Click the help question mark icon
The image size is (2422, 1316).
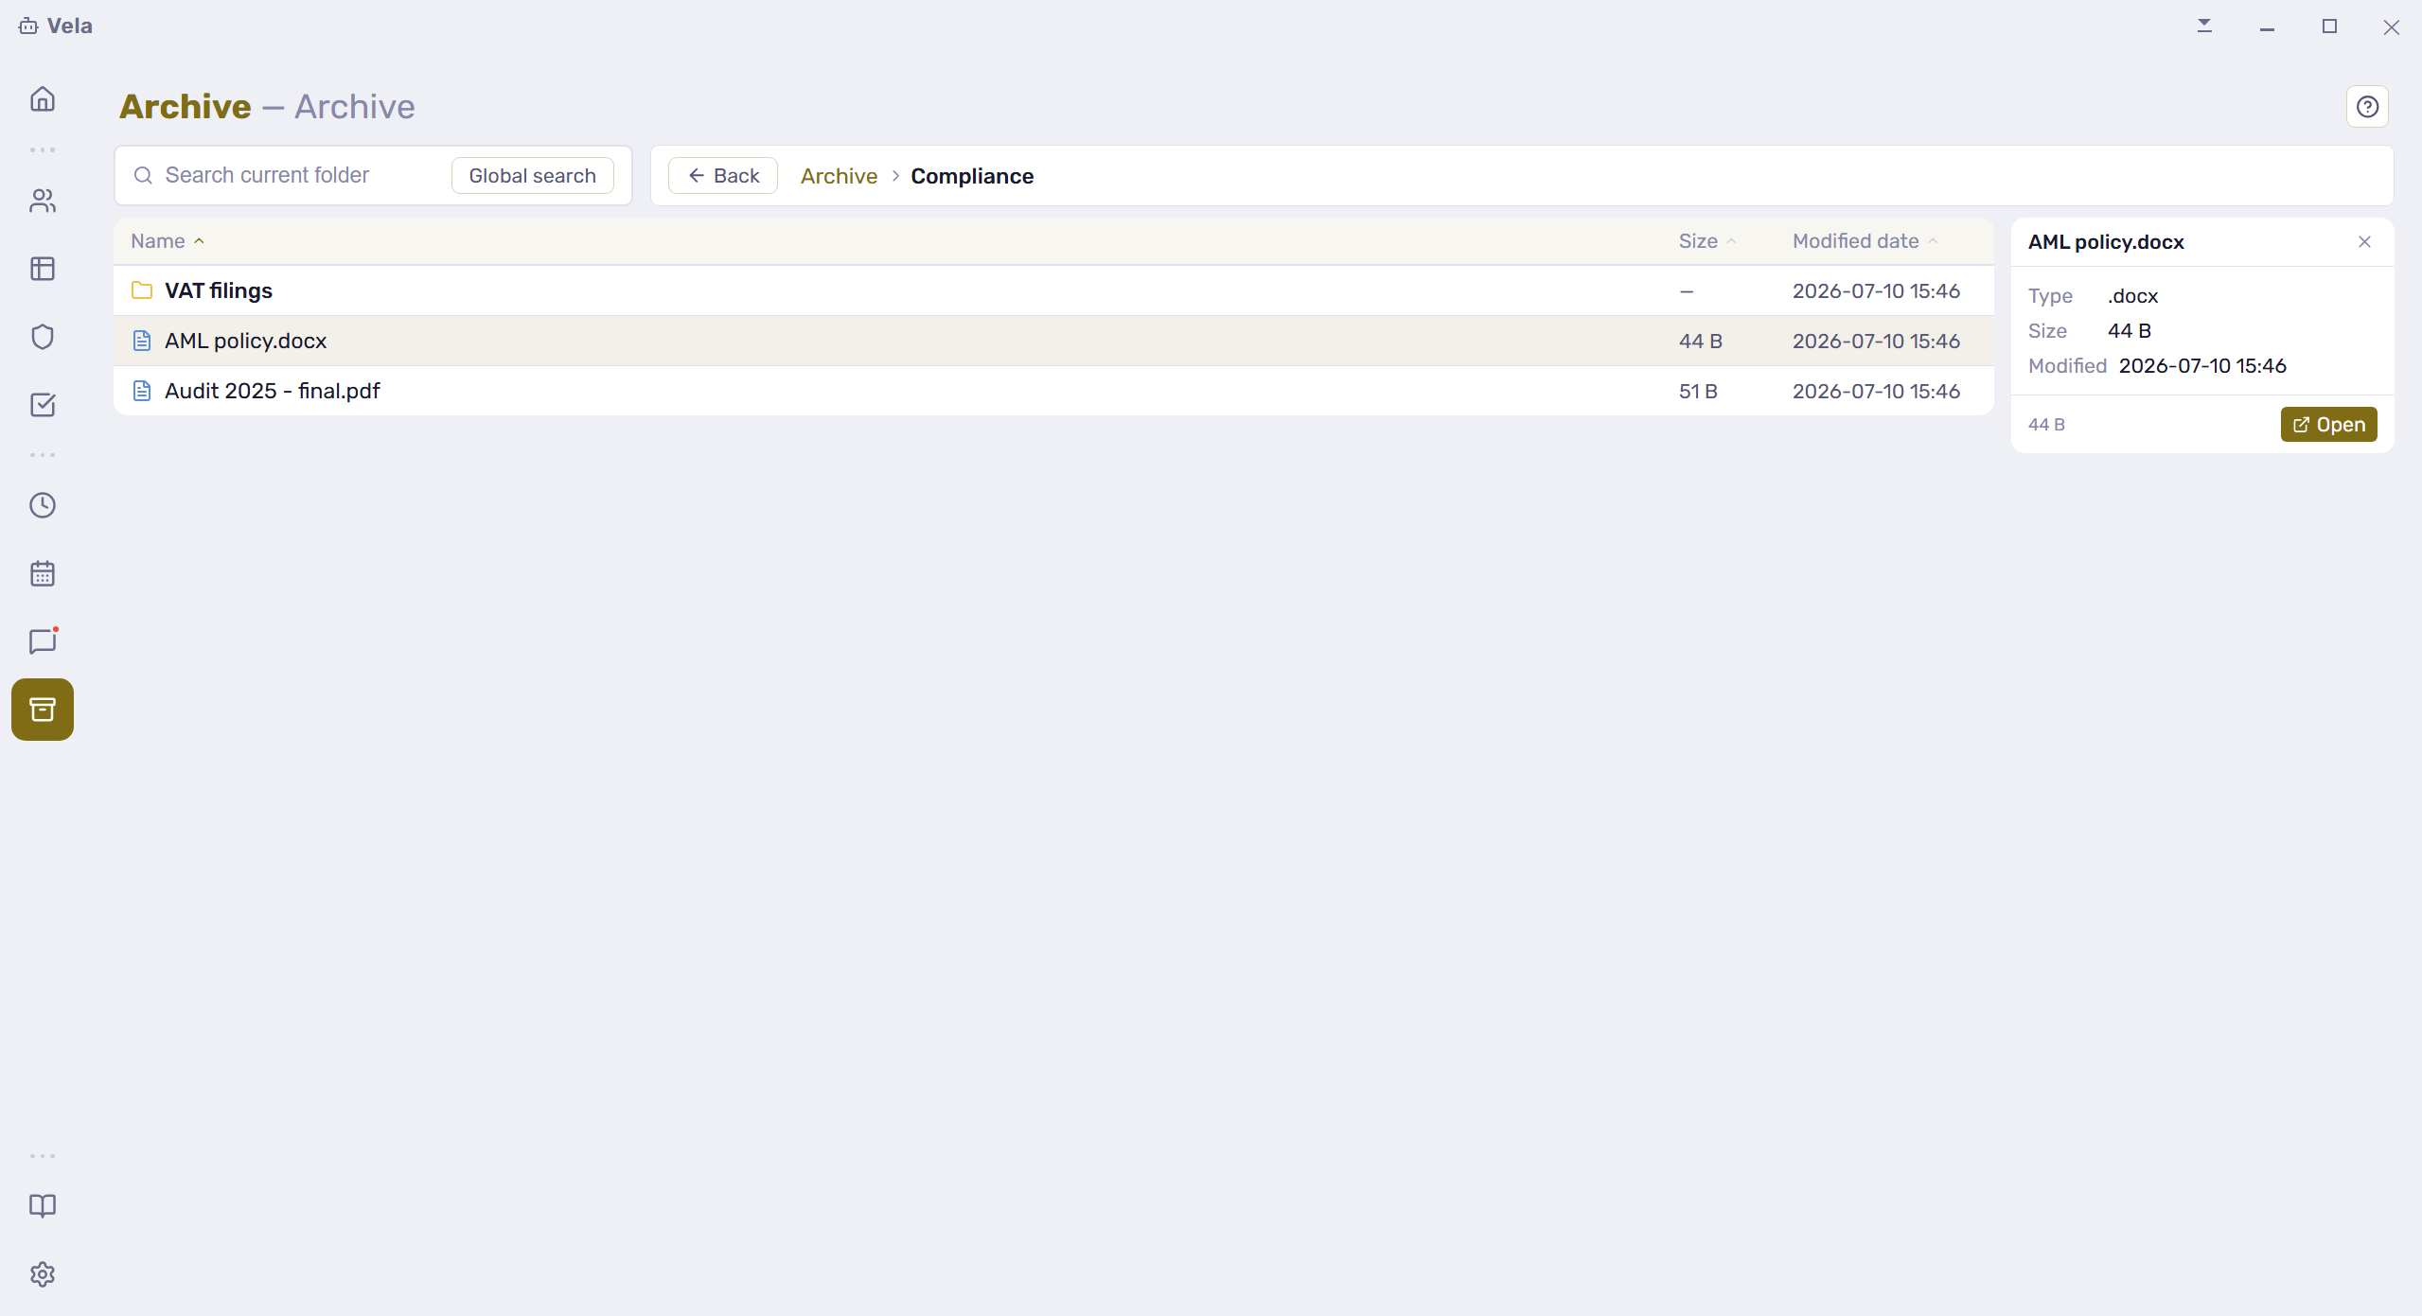(x=2367, y=107)
